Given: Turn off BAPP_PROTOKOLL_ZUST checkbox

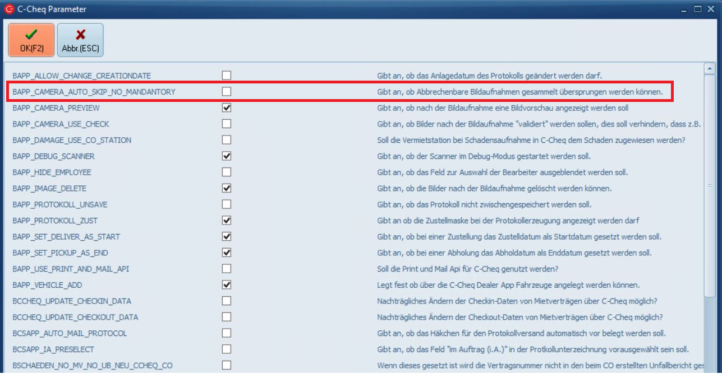Looking at the screenshot, I should point(227,220).
